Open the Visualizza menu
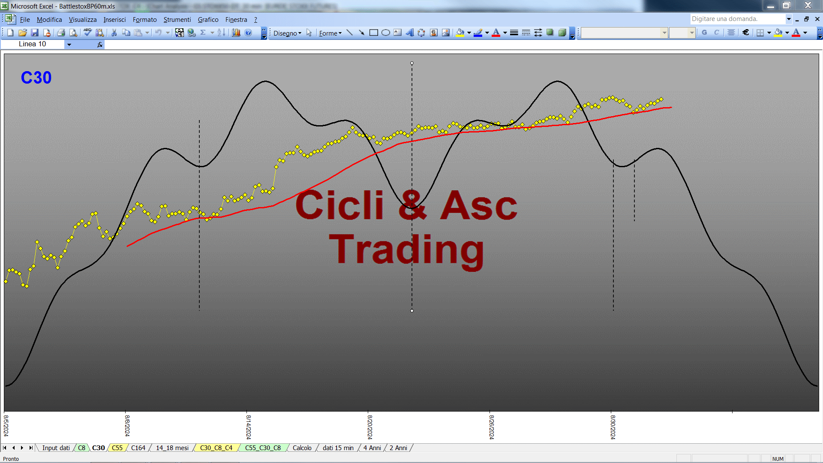The height and width of the screenshot is (463, 823). coord(83,20)
